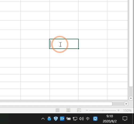
Task: Click the zoom slider handle
Action: point(103,110)
